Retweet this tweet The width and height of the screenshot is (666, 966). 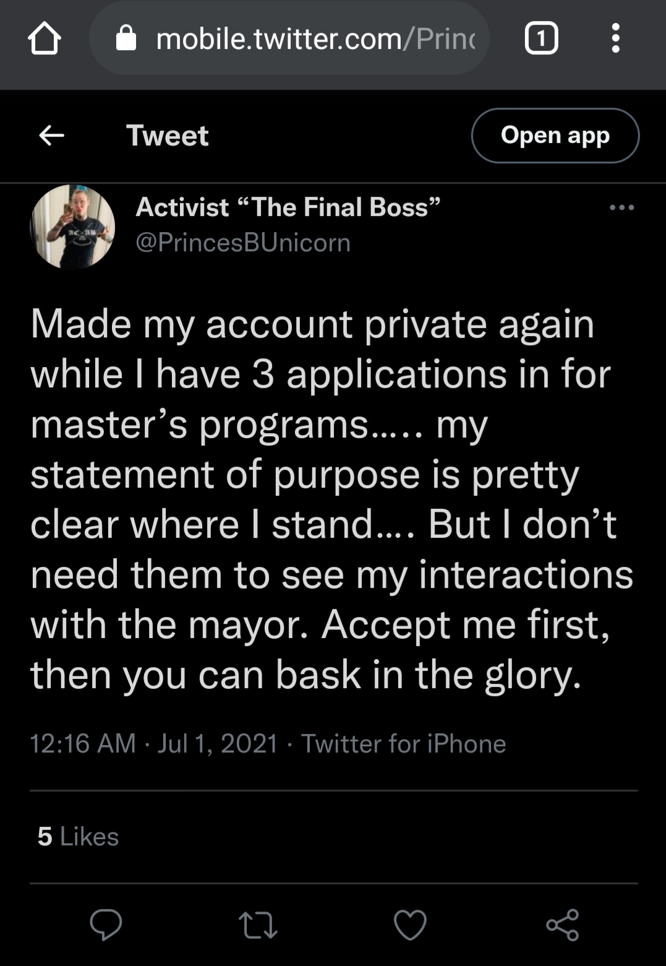click(x=258, y=925)
